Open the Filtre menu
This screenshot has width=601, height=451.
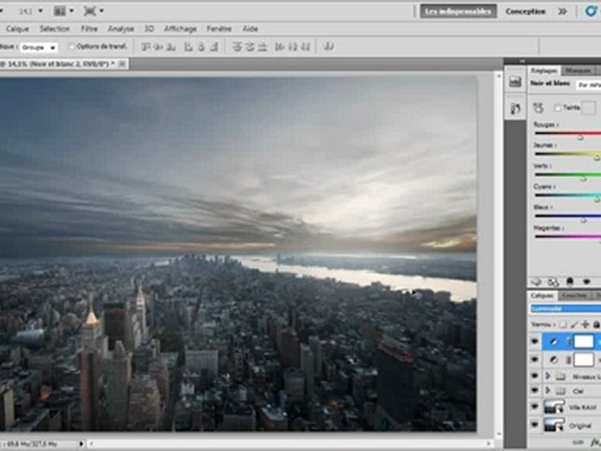click(89, 29)
